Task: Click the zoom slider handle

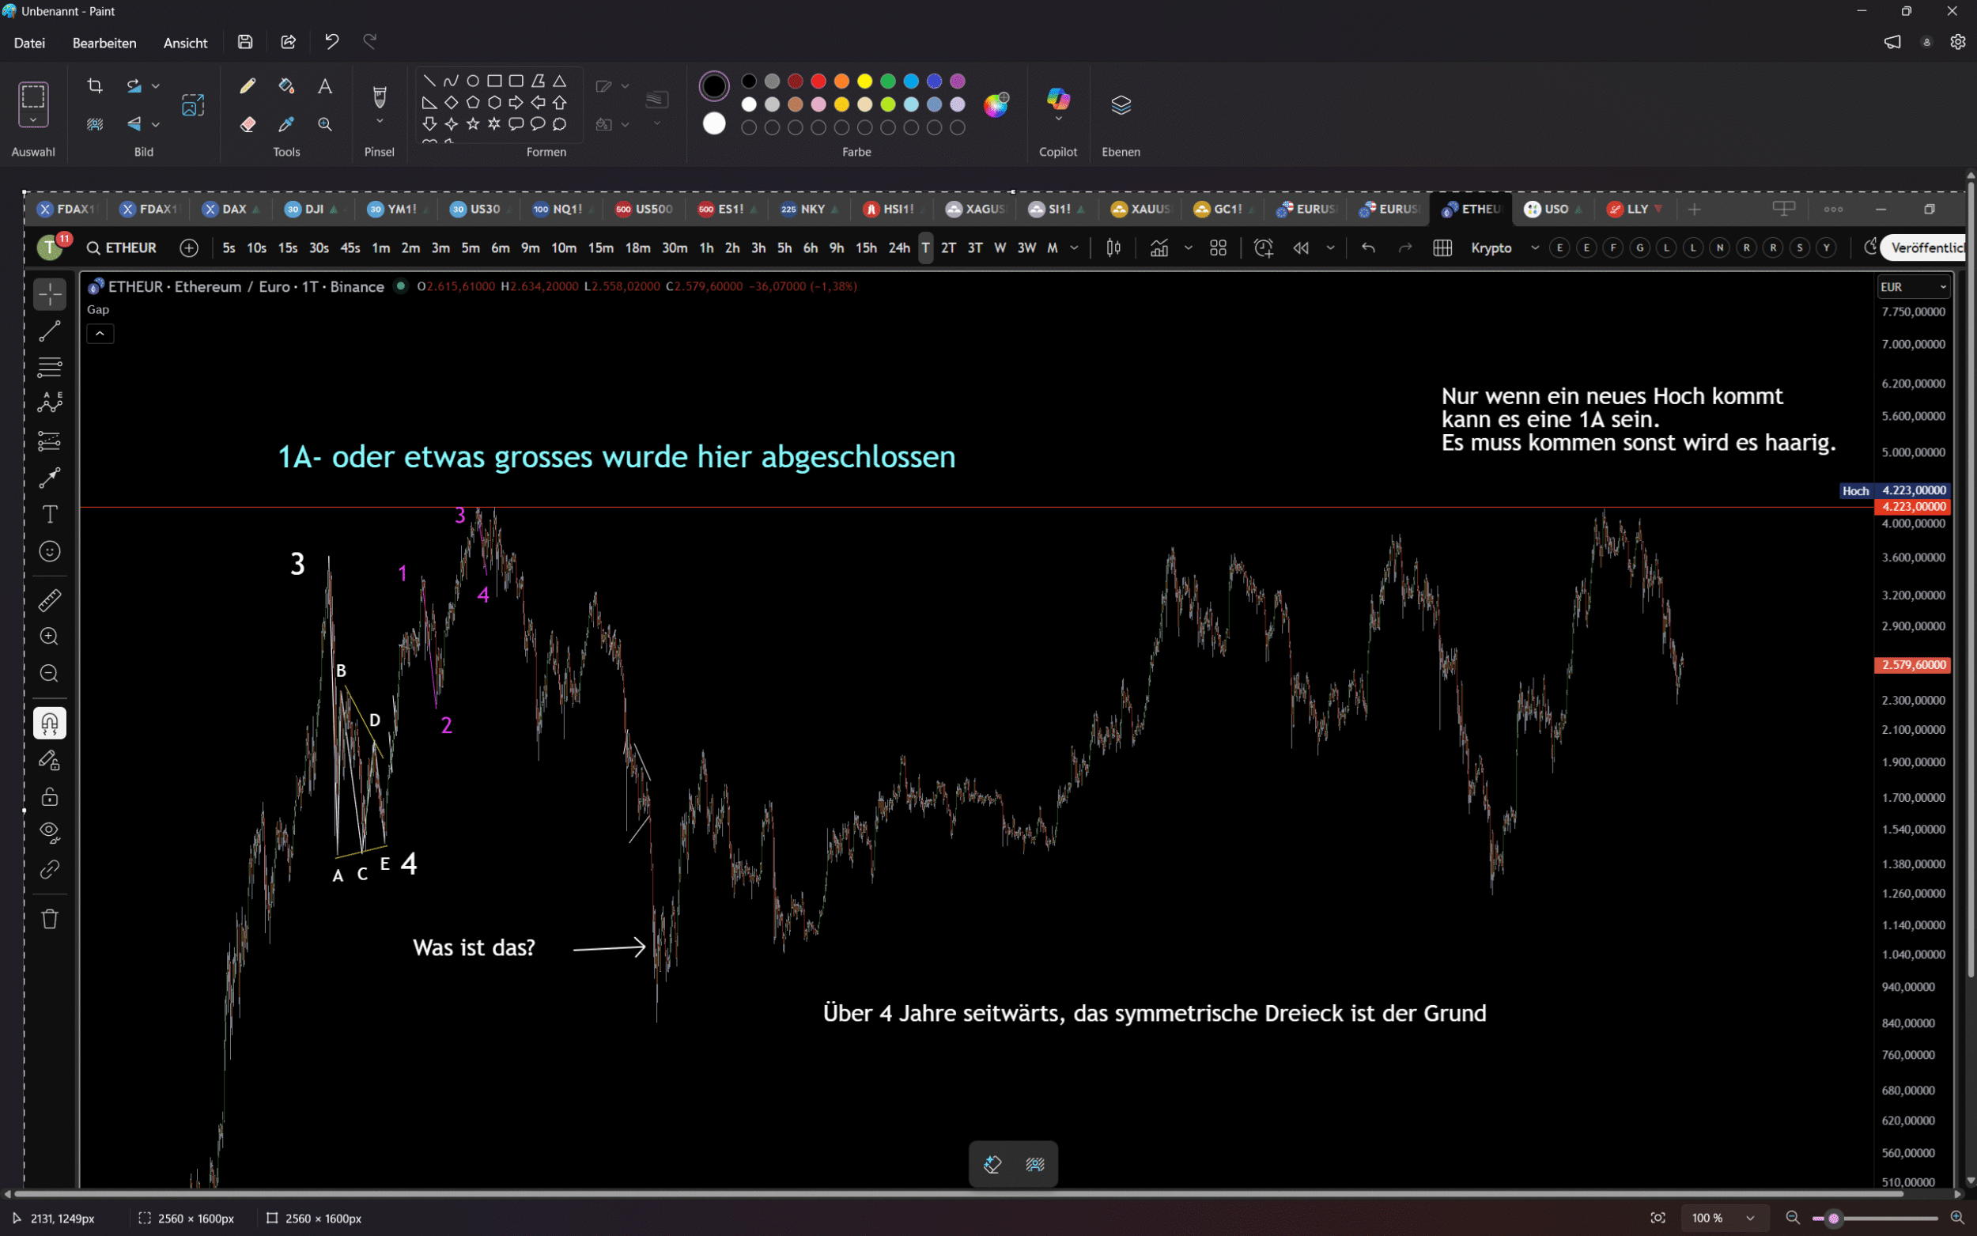Action: coord(1833,1218)
